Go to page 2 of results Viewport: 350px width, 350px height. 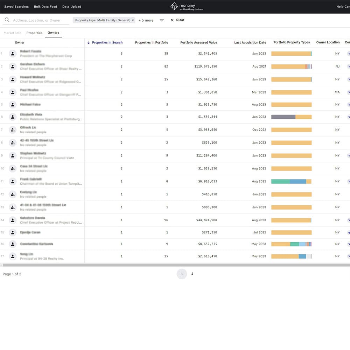pos(192,274)
